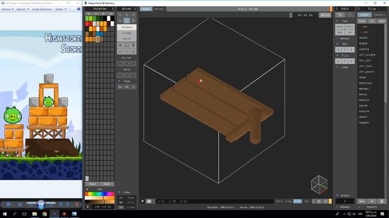Switch camera to Orth mode
The width and height of the screenshot is (389, 218).
297,201
